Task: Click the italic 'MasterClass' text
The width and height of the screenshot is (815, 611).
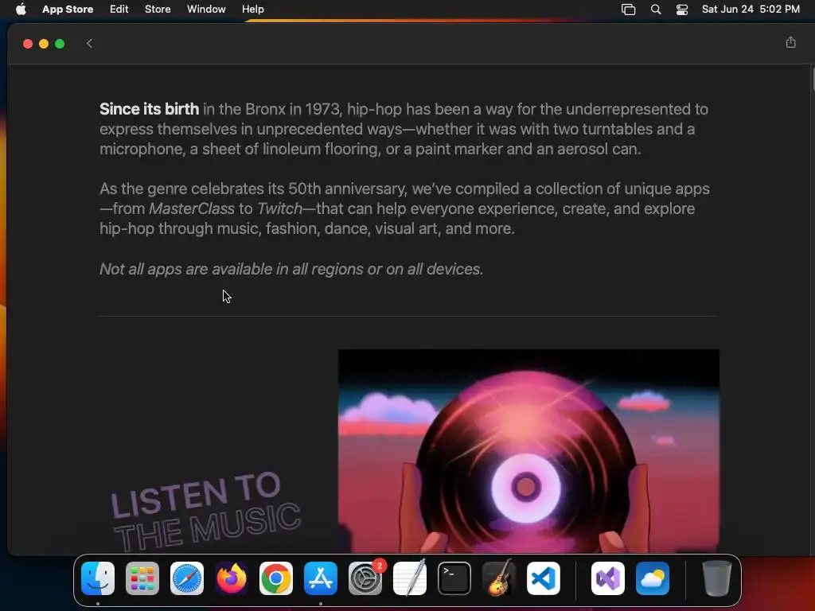Action: 192,209
